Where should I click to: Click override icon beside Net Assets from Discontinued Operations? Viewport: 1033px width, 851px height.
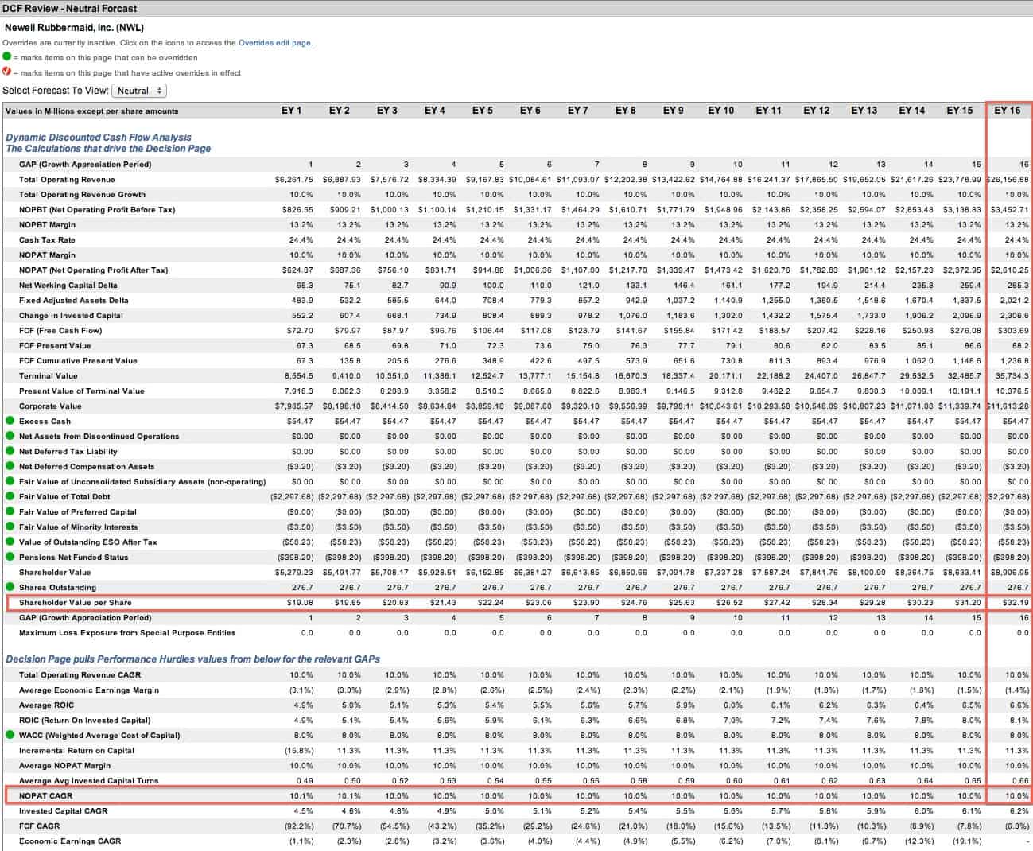pyautogui.click(x=10, y=436)
